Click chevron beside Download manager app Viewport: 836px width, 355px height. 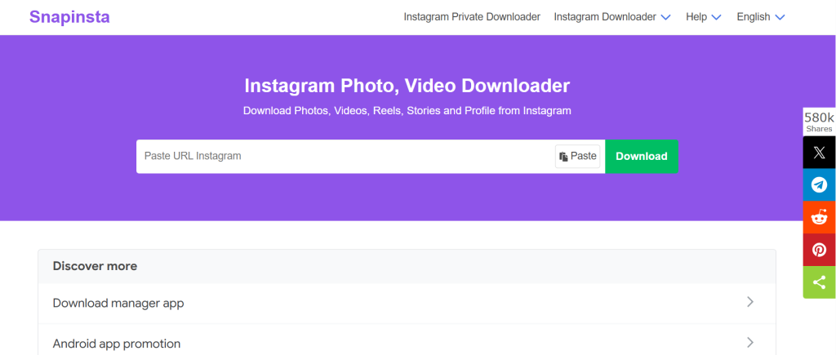click(750, 302)
